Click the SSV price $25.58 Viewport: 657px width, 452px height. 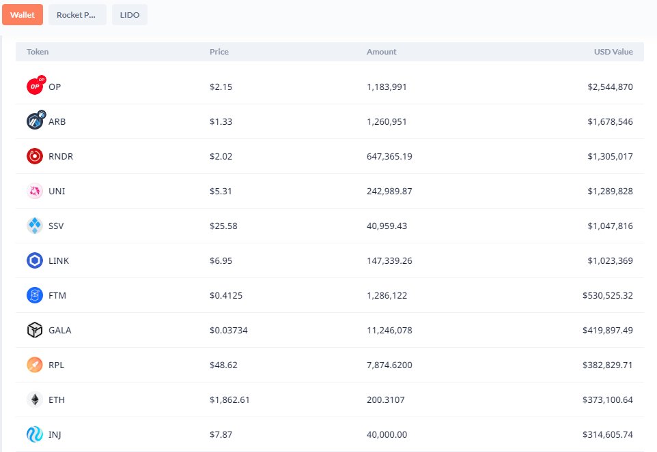point(223,226)
